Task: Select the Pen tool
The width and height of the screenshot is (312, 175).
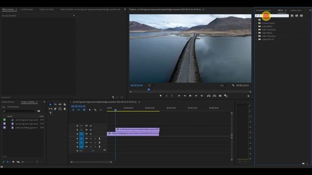Action: (55, 109)
